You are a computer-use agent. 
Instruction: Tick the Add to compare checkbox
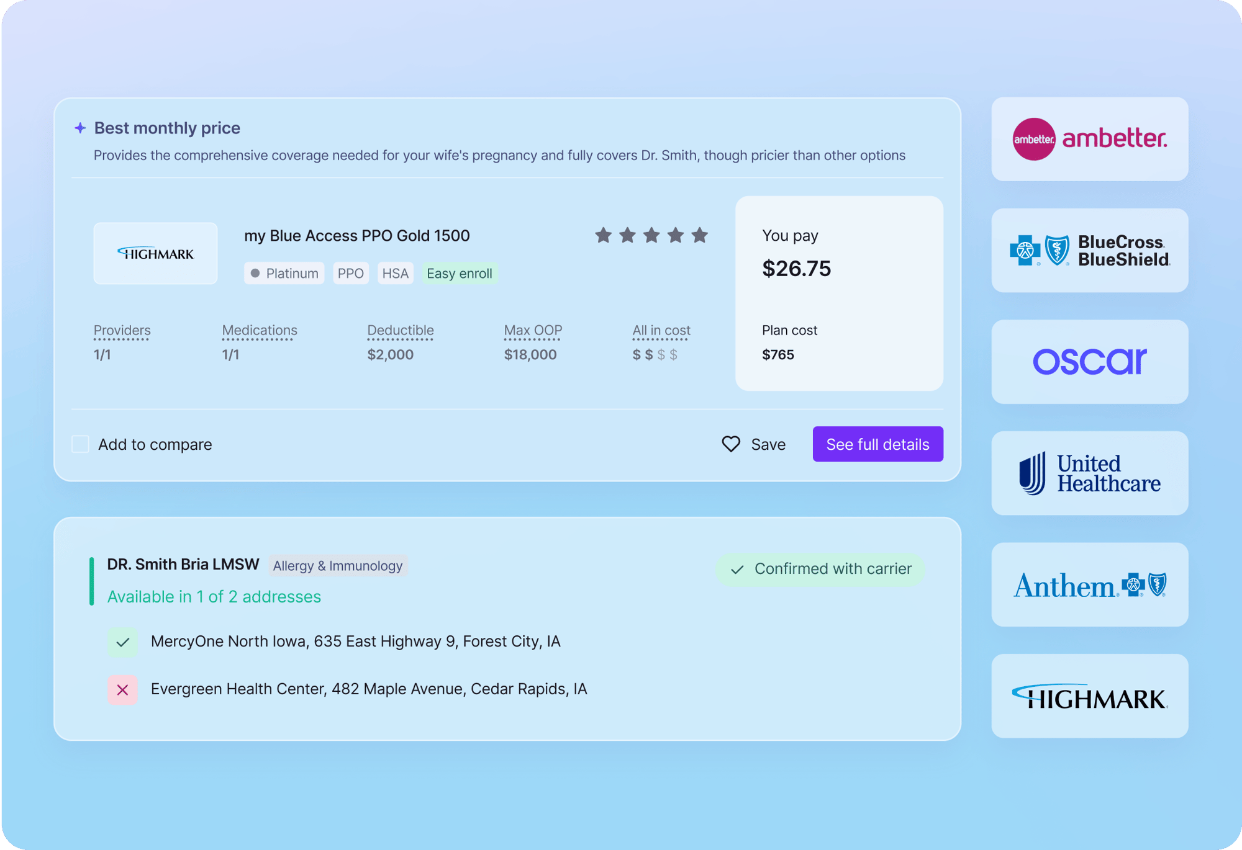pyautogui.click(x=80, y=444)
